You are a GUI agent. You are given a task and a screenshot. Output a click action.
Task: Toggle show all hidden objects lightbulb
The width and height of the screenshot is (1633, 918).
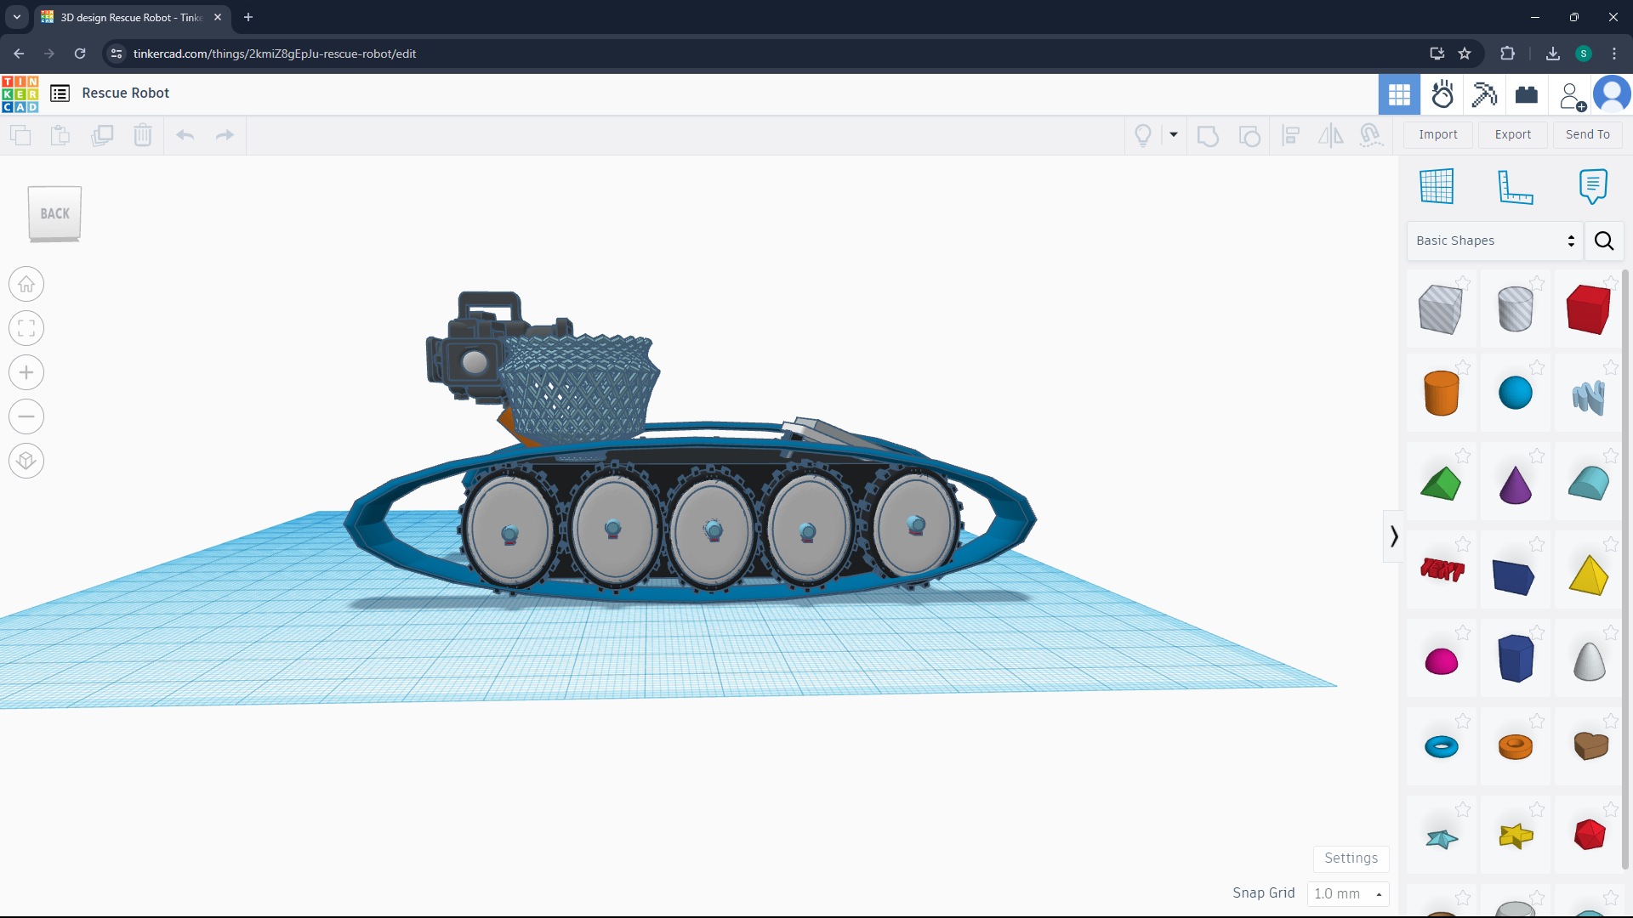[1143, 135]
